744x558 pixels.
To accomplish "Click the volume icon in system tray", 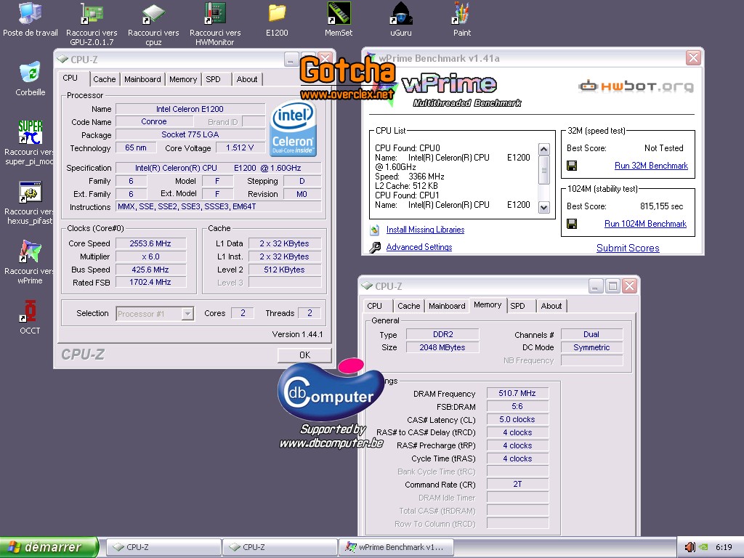I will click(690, 547).
